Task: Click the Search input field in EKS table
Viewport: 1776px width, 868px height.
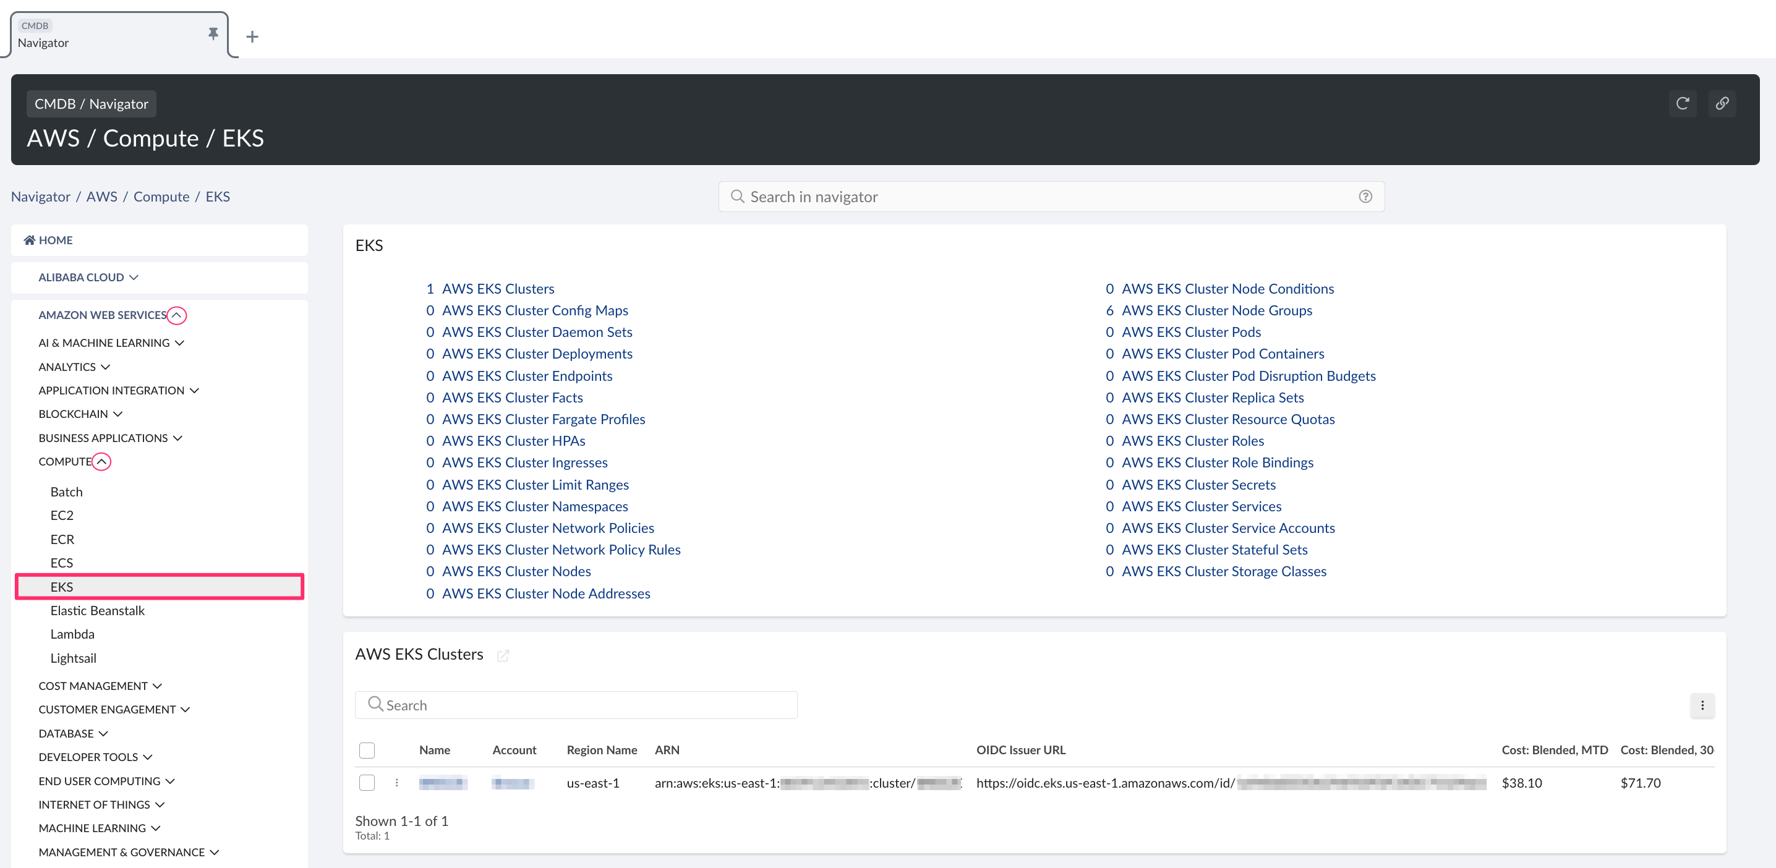Action: [578, 705]
